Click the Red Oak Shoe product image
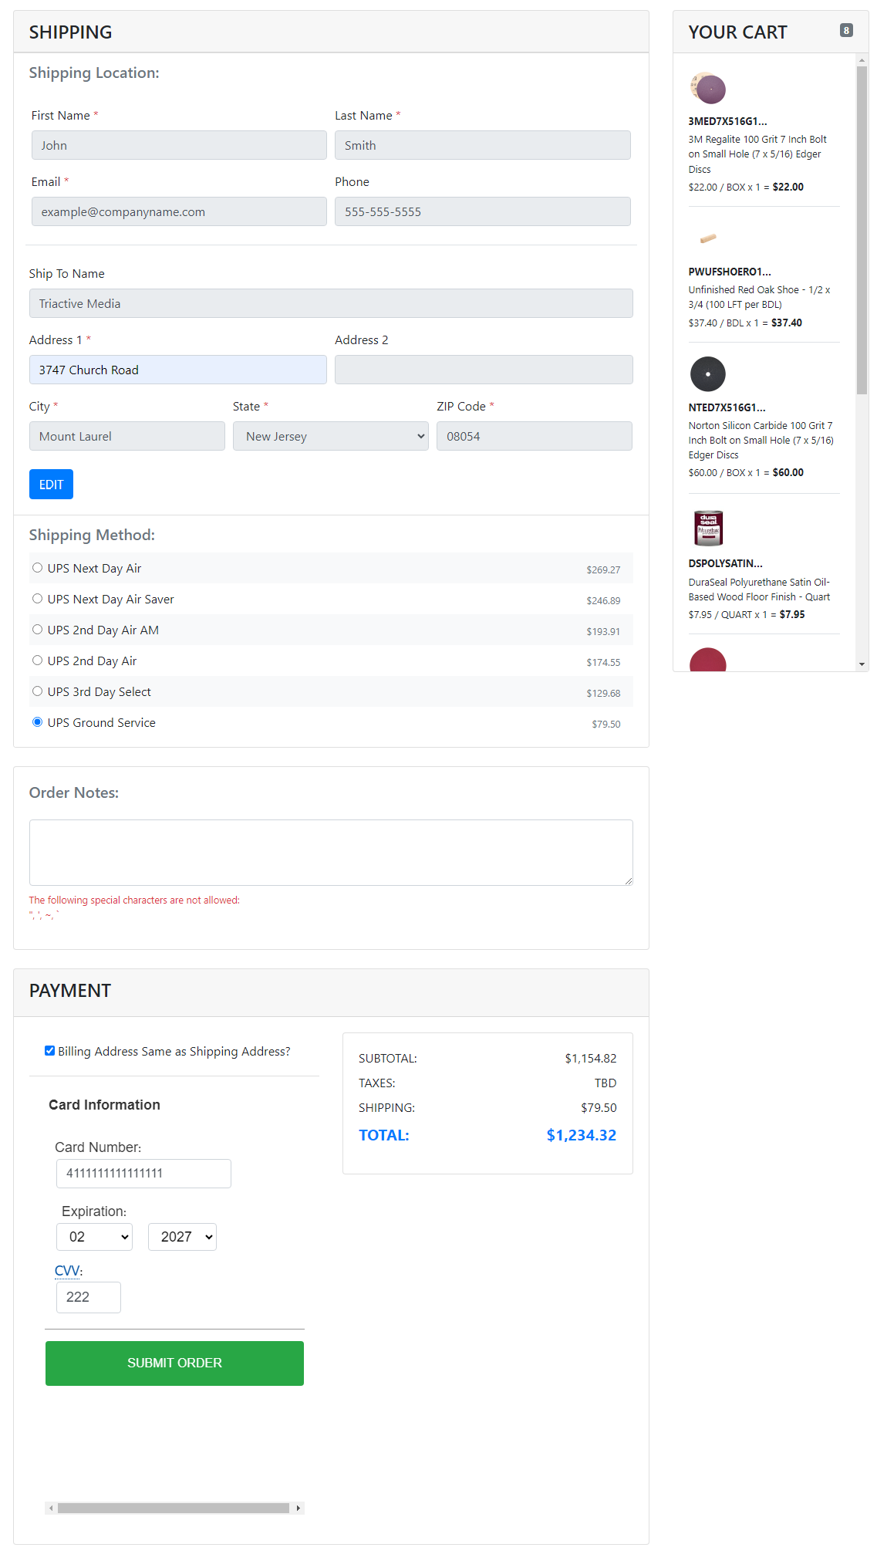 coord(708,238)
